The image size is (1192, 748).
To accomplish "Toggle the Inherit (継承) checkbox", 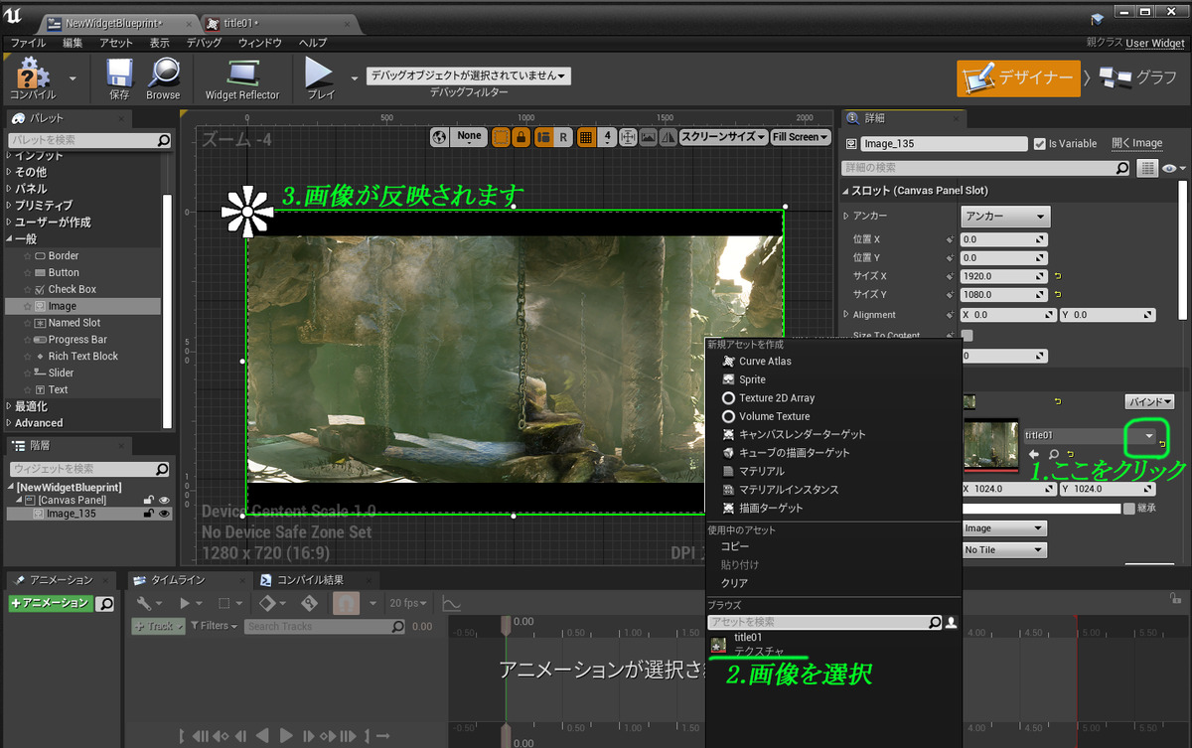I will [1129, 508].
